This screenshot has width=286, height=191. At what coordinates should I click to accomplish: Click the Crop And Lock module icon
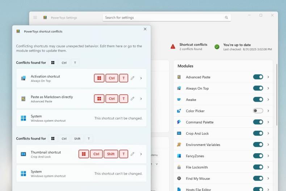179,133
